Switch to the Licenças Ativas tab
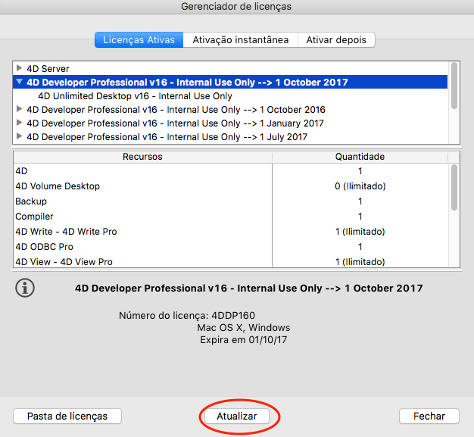 139,39
